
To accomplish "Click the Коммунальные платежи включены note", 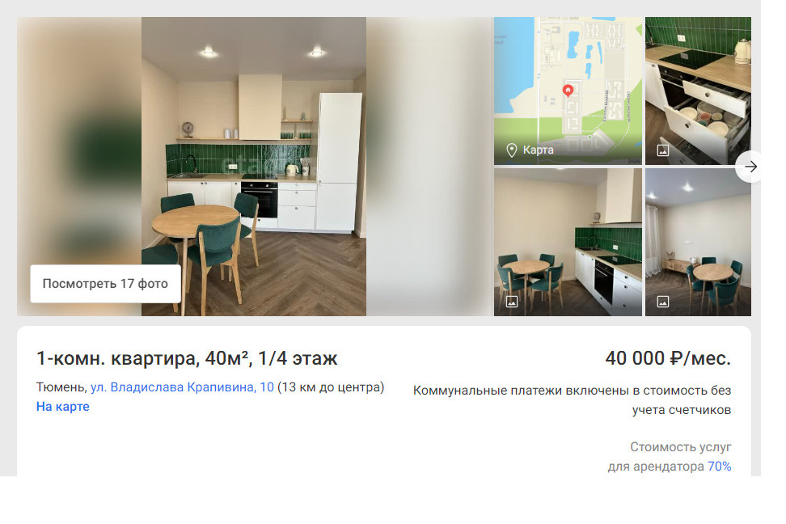I will (572, 400).
